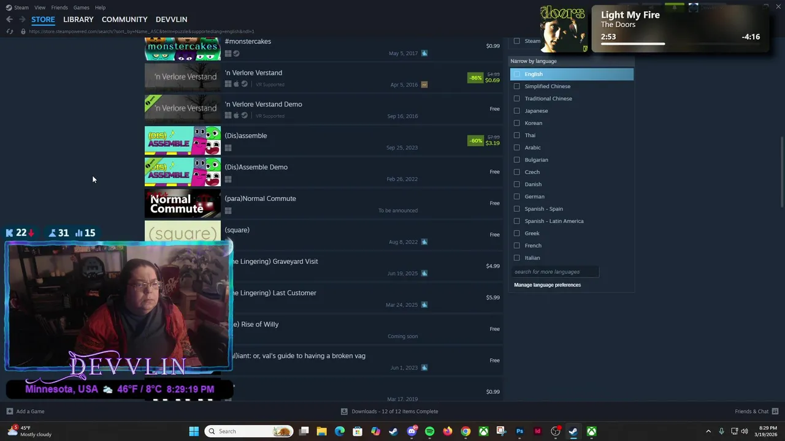
Task: Go forward with the Steam forward arrow
Action: click(22, 20)
